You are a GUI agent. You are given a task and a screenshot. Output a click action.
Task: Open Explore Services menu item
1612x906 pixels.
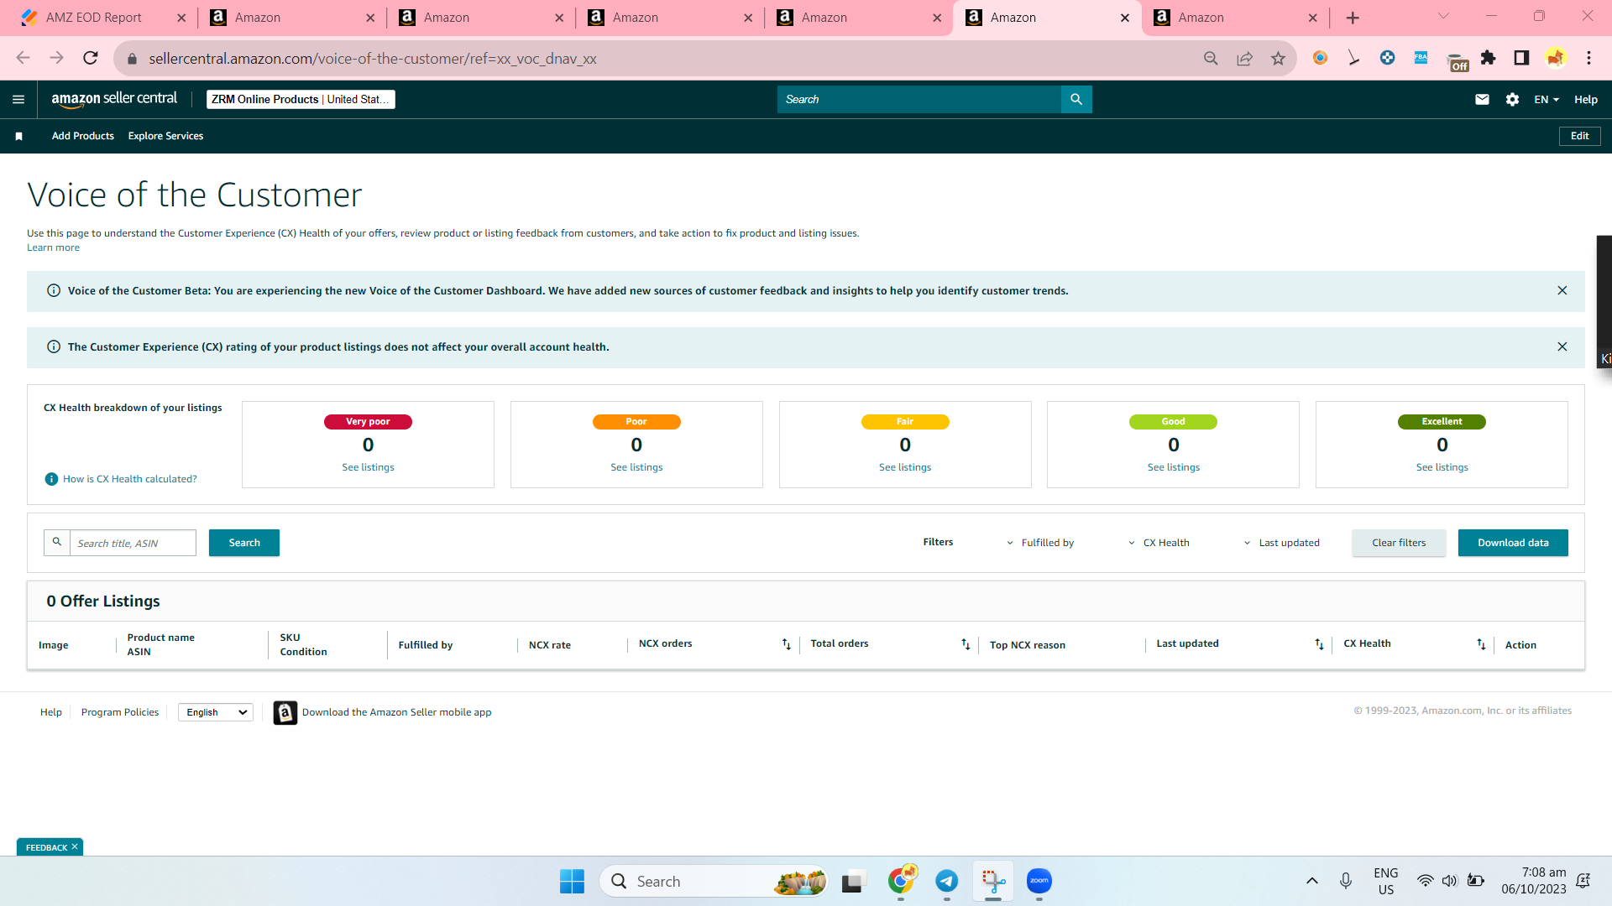click(165, 136)
